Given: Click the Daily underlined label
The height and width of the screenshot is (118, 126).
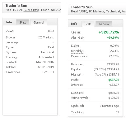Looking at the screenshot, I should 75,46.
